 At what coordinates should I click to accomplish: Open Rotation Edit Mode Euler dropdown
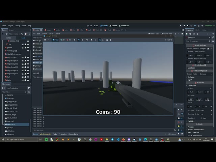(x=206, y=110)
